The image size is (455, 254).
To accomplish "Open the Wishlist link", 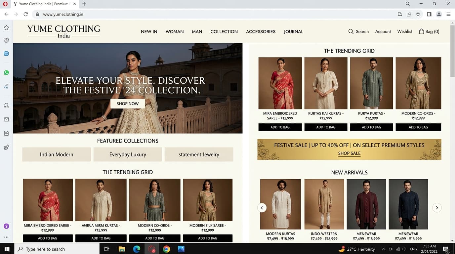I will (x=405, y=31).
